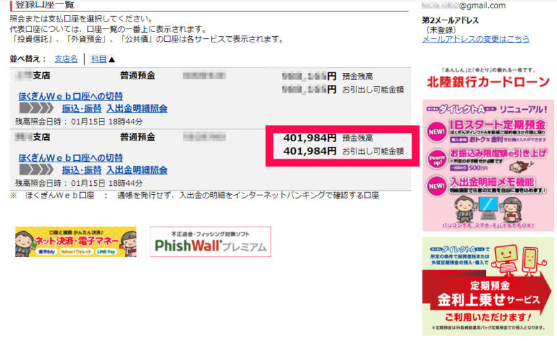The image size is (557, 341).
Task: Open the PhishWall プレミアム banner
Action: coord(210,242)
